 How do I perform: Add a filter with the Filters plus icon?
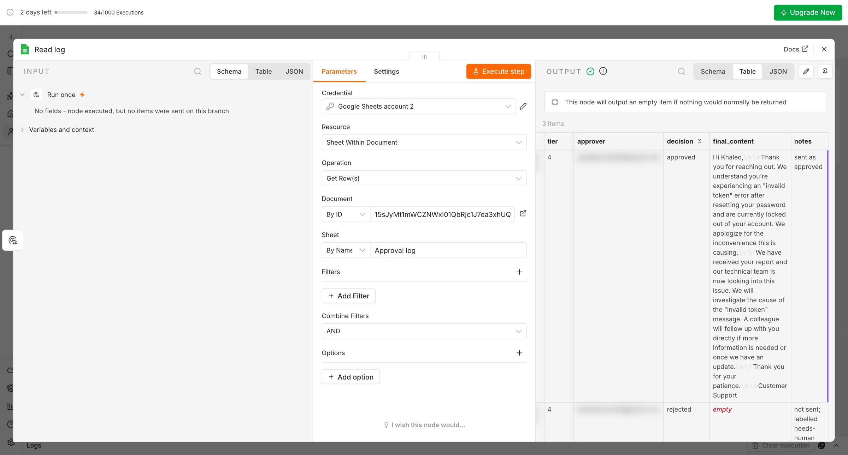(x=519, y=272)
